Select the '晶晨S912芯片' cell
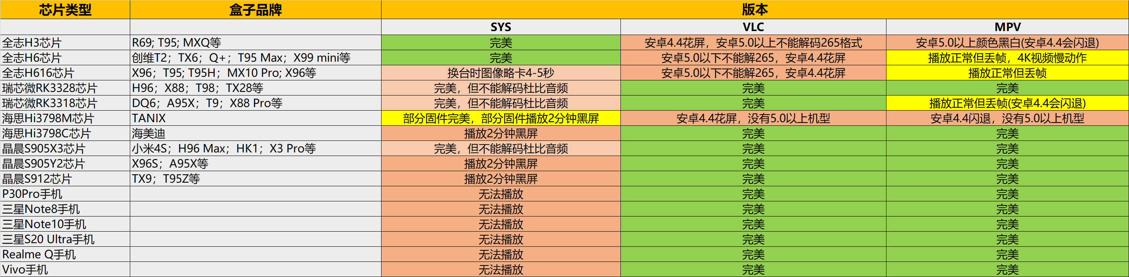The height and width of the screenshot is (277, 1129). click(x=65, y=179)
